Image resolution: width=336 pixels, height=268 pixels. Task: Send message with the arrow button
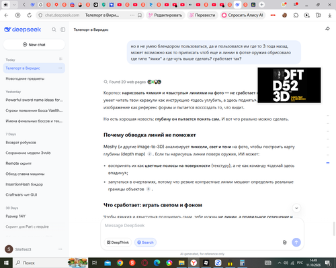pyautogui.click(x=296, y=243)
